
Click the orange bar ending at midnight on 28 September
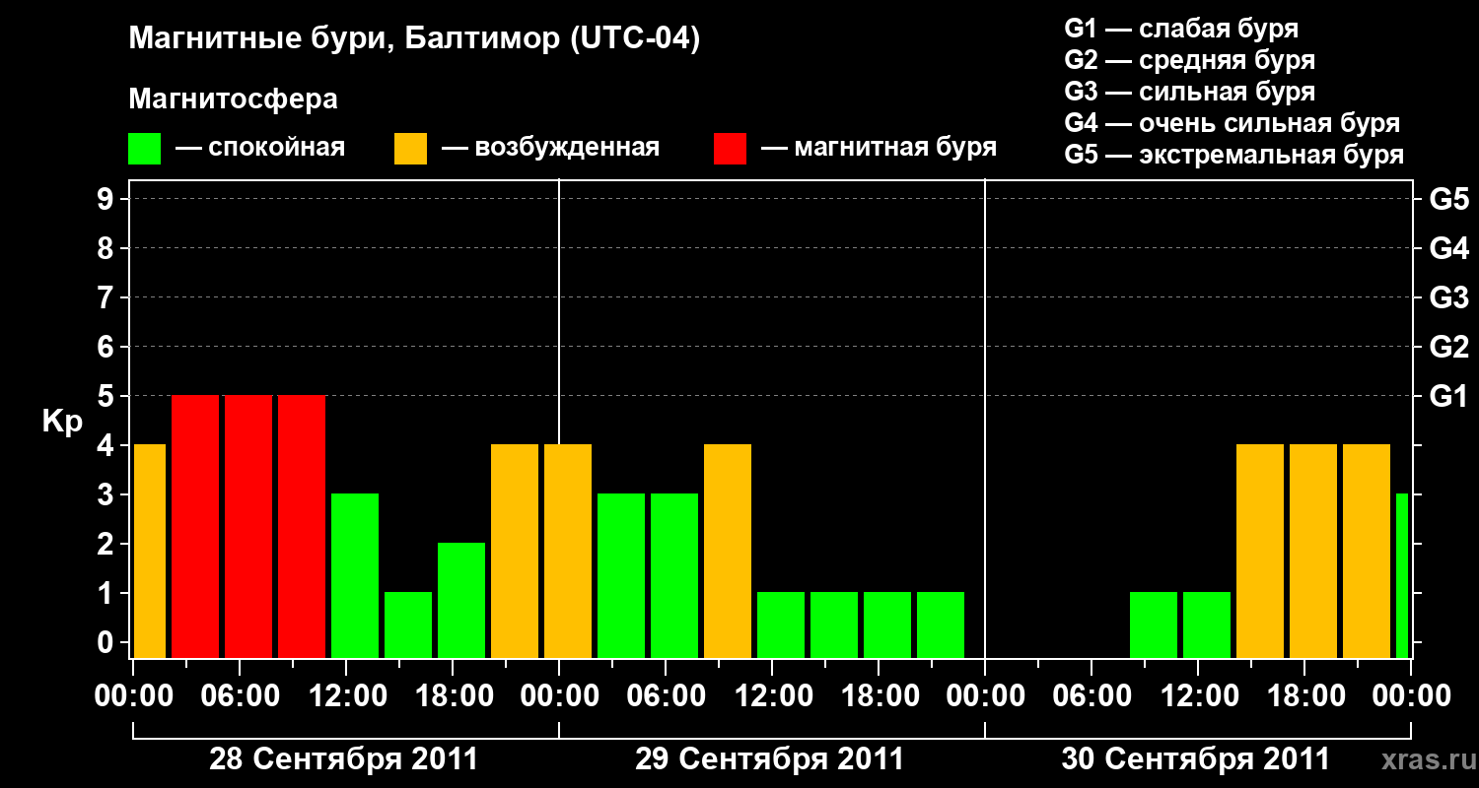pos(515,552)
